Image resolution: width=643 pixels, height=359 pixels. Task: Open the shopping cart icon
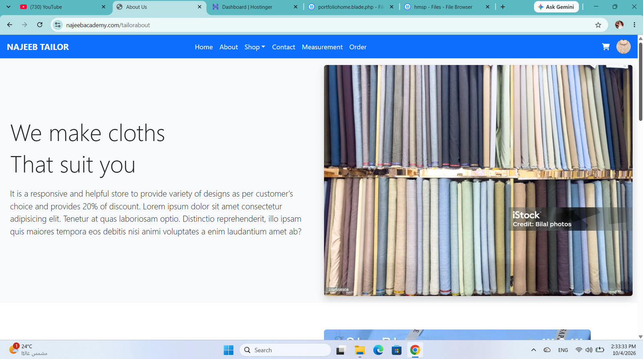coord(606,47)
